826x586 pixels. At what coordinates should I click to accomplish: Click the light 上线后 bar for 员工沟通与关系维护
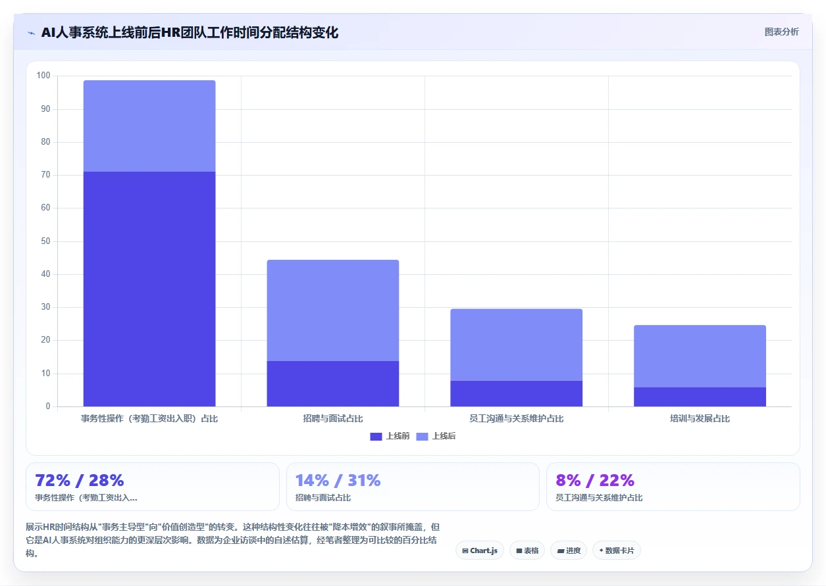point(516,345)
